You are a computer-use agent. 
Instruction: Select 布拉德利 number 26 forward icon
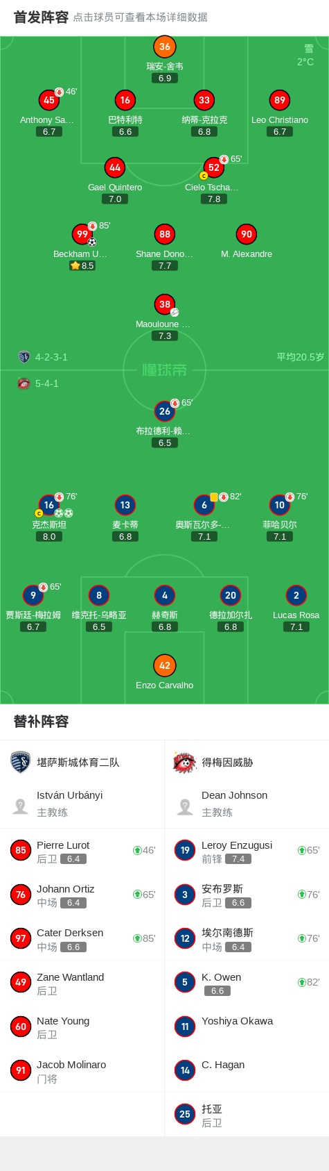[x=165, y=411]
